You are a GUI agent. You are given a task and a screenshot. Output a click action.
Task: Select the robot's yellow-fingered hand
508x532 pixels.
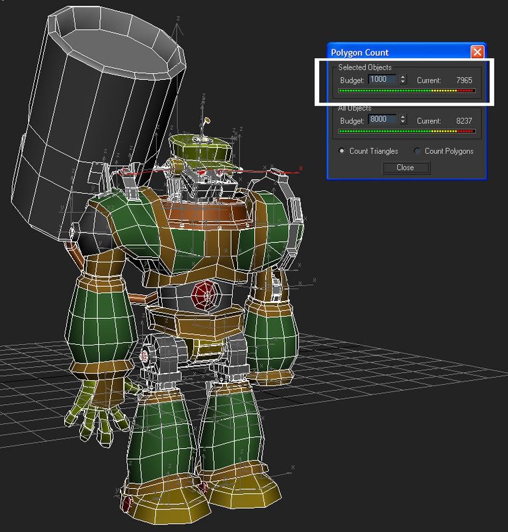point(93,413)
